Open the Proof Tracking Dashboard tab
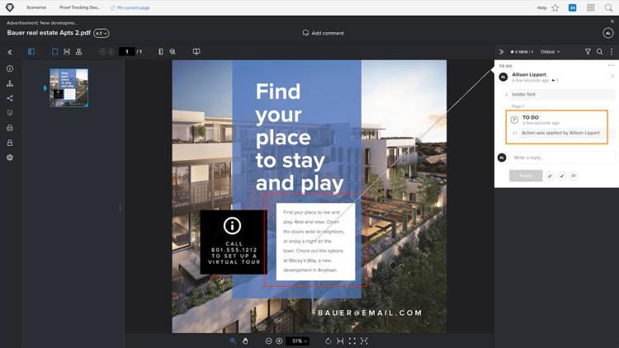 point(80,7)
